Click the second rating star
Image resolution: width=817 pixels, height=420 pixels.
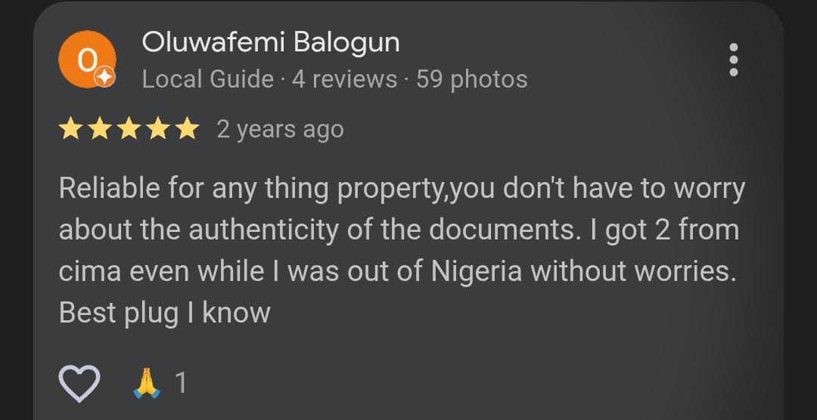tap(100, 128)
